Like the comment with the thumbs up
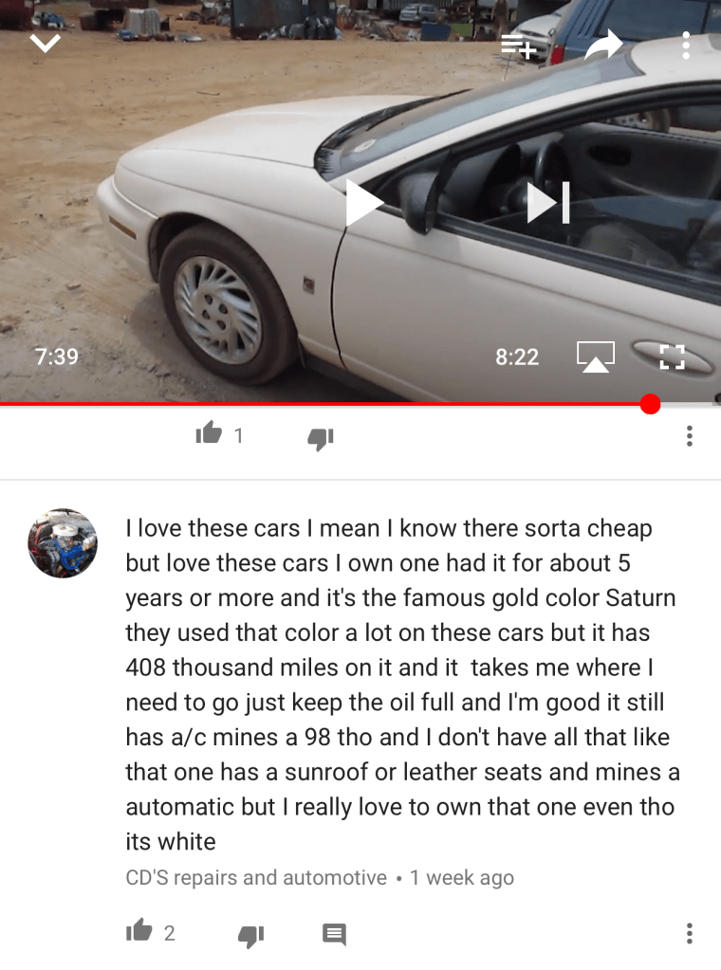721x970 pixels. coord(139,930)
